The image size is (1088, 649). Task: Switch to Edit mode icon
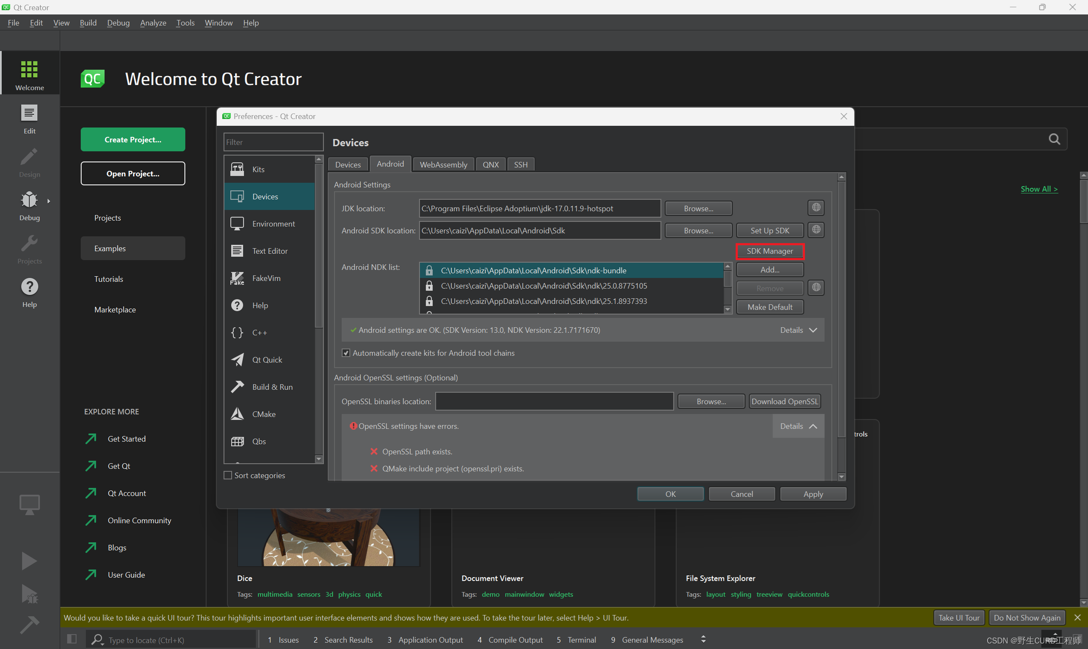tap(30, 113)
